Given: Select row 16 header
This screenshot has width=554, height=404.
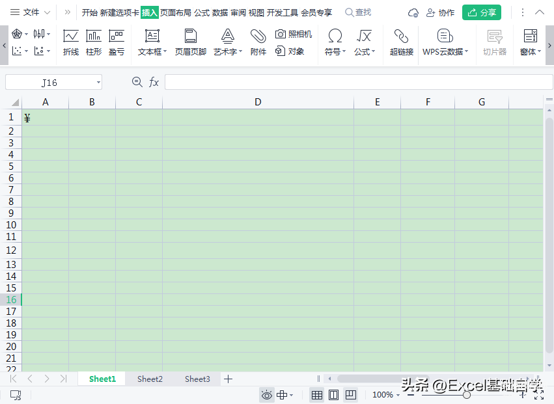Looking at the screenshot, I should point(11,299).
